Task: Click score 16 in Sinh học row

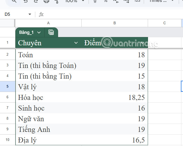Action: [115, 108]
